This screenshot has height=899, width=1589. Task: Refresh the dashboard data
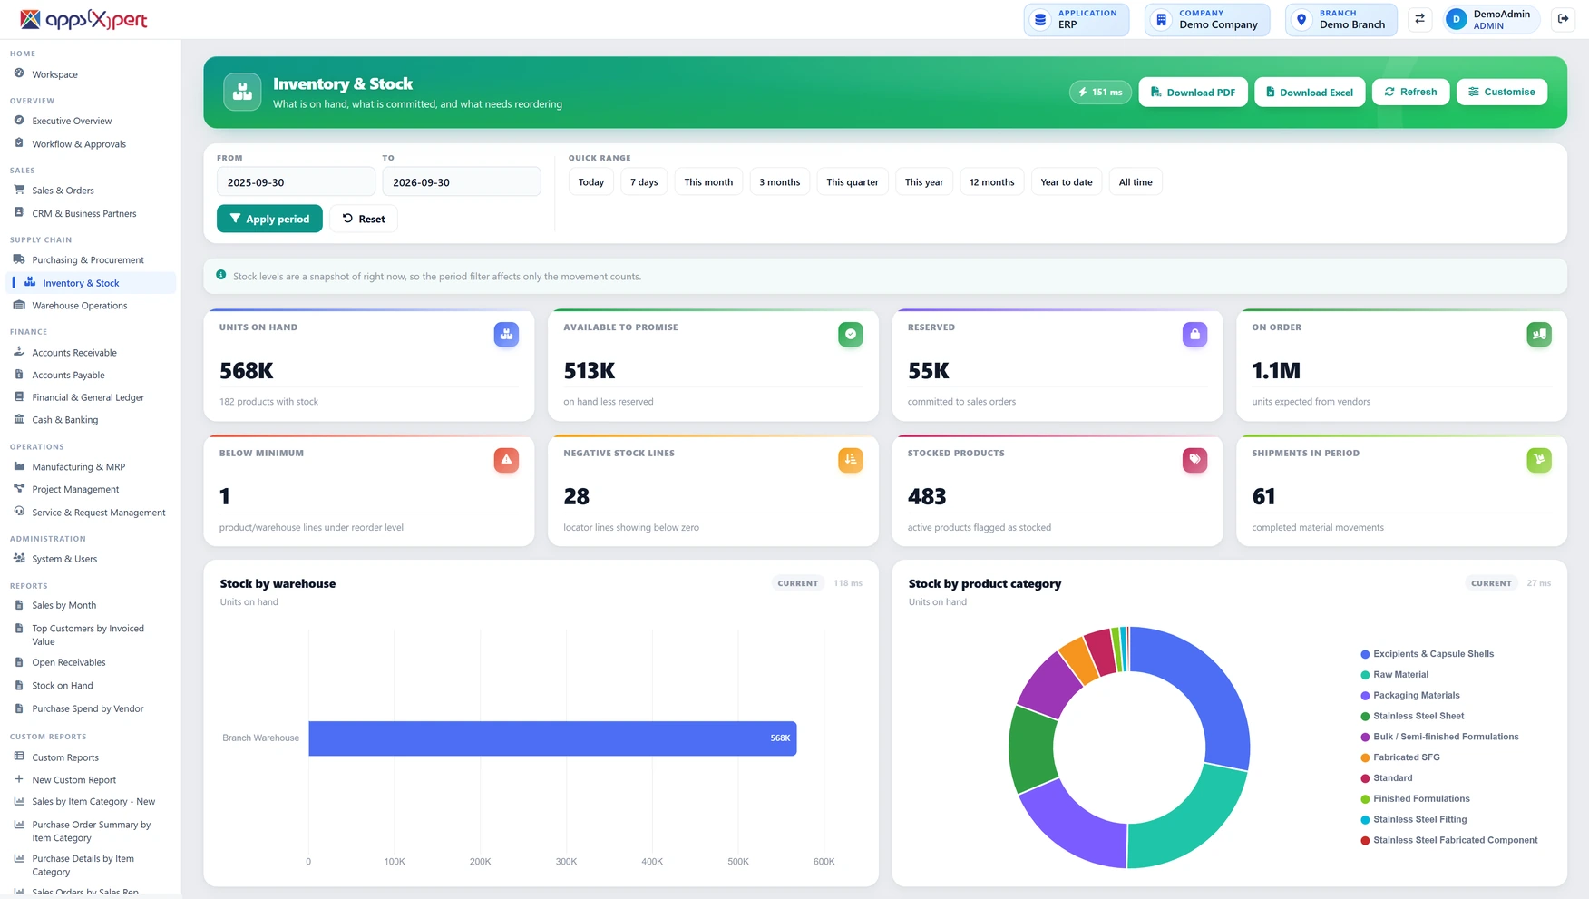pyautogui.click(x=1410, y=92)
